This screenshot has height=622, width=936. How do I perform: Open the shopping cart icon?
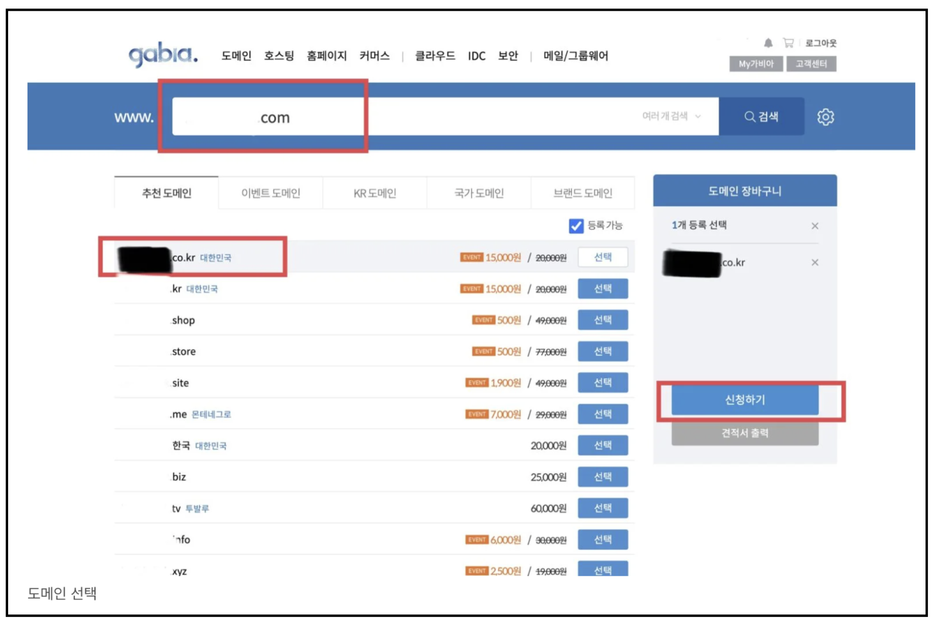point(789,42)
